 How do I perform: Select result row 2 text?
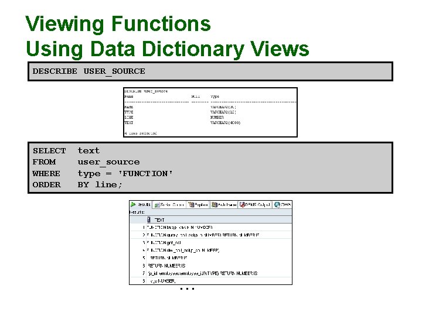(x=203, y=235)
